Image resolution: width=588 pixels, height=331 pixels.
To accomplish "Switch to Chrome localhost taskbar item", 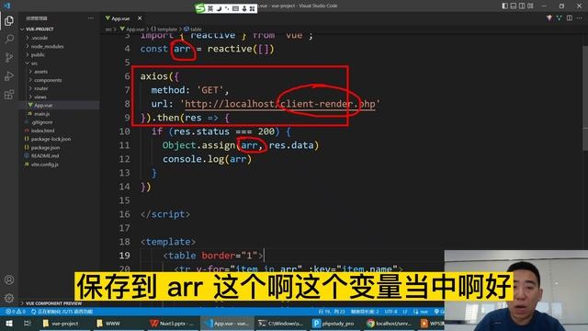I will pyautogui.click(x=389, y=323).
